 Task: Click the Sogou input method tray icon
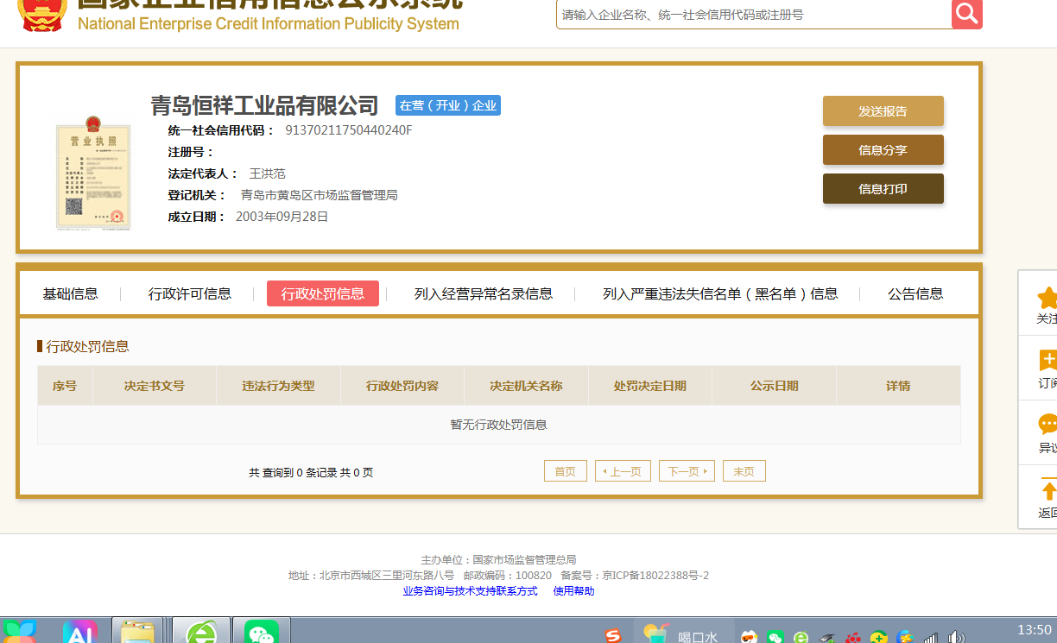tap(612, 636)
